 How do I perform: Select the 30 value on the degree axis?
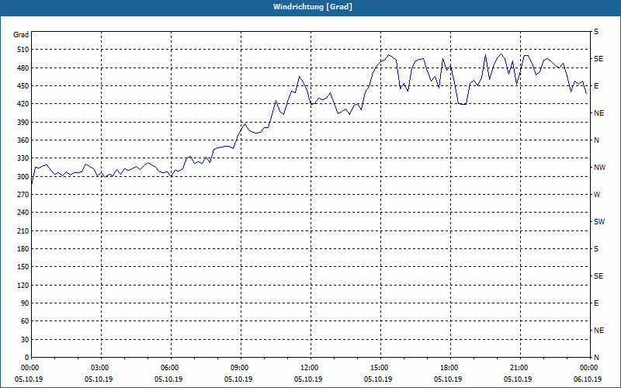tap(25, 340)
